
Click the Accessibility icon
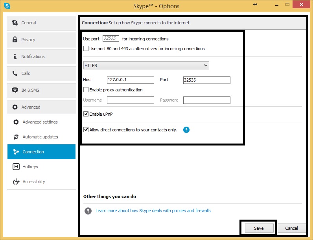click(x=16, y=182)
